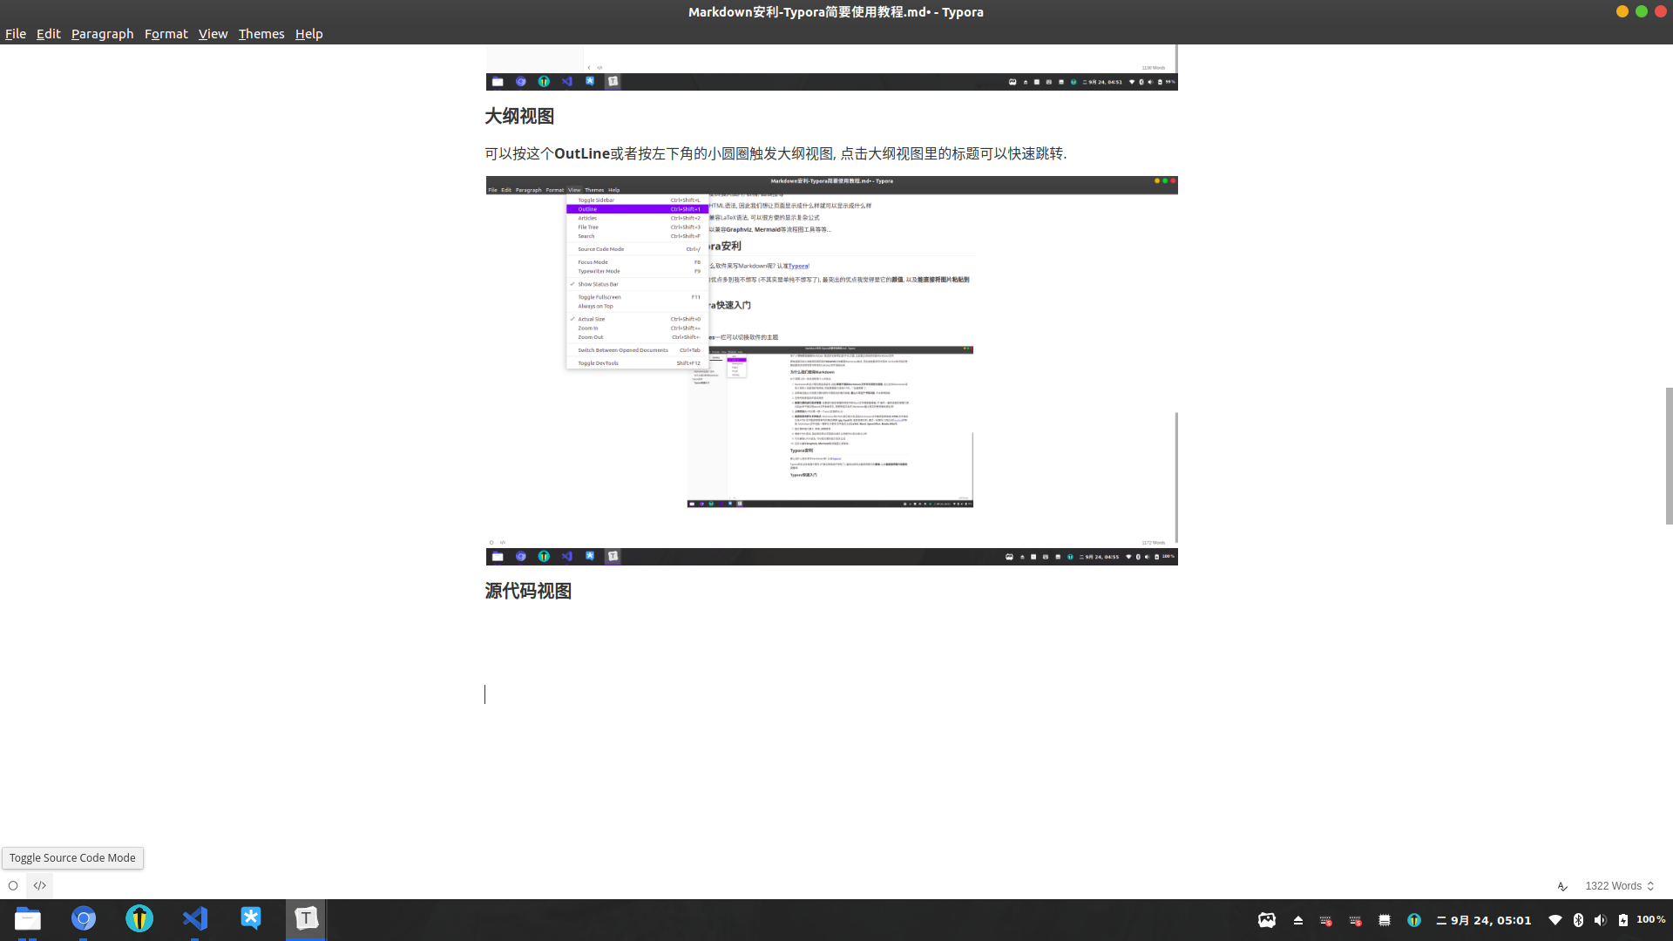The image size is (1673, 941).
Task: Open Visual Studio Code from taskbar
Action: coord(195,918)
